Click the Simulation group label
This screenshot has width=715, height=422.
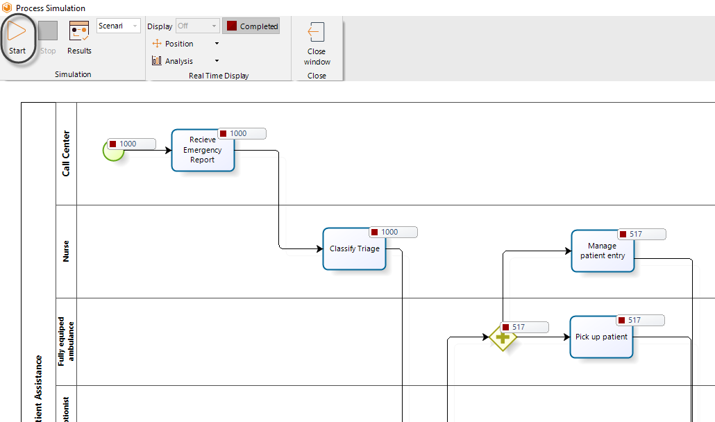(x=73, y=74)
